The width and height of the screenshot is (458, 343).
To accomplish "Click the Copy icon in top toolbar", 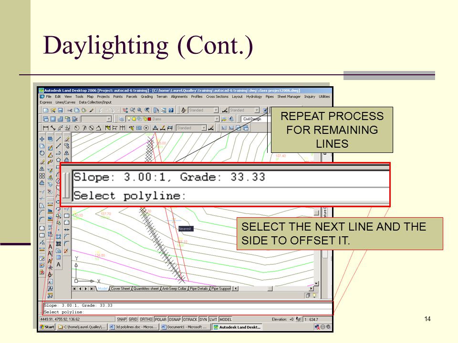I will point(76,110).
